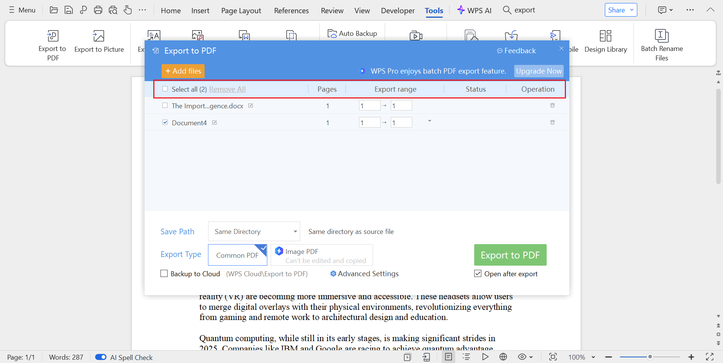Click the start page field for Document4
The width and height of the screenshot is (723, 363).
click(x=370, y=122)
